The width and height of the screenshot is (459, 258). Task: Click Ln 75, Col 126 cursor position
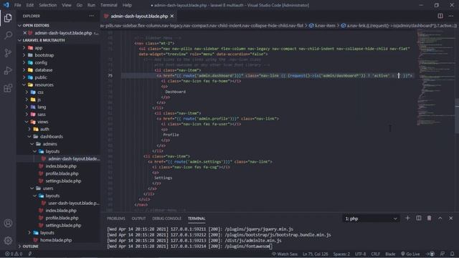point(316,254)
